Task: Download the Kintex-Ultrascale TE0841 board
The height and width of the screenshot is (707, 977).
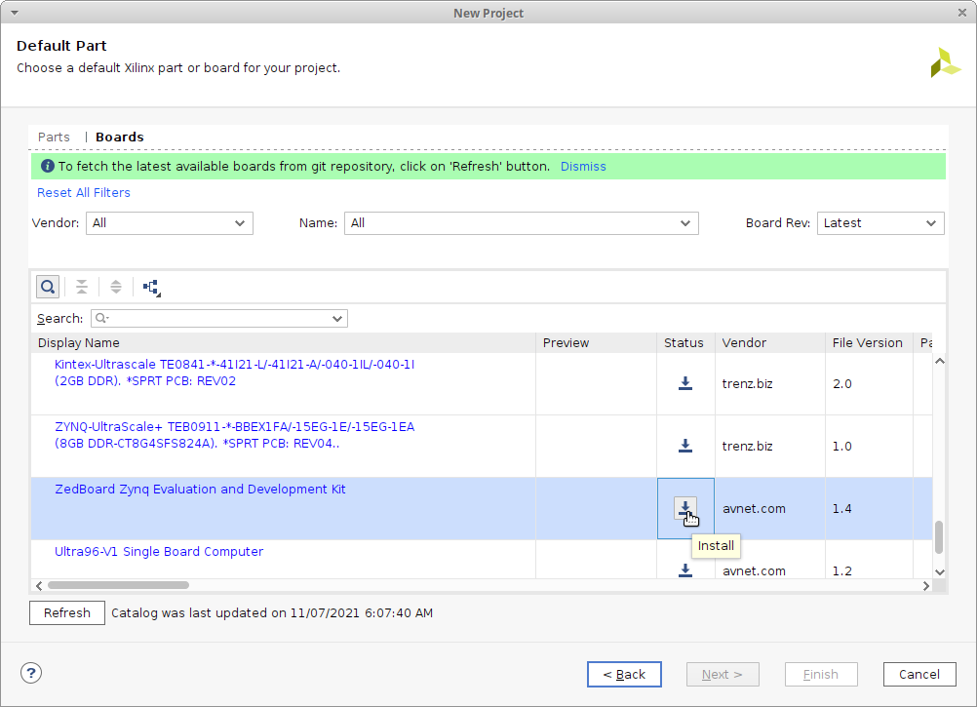Action: click(685, 383)
